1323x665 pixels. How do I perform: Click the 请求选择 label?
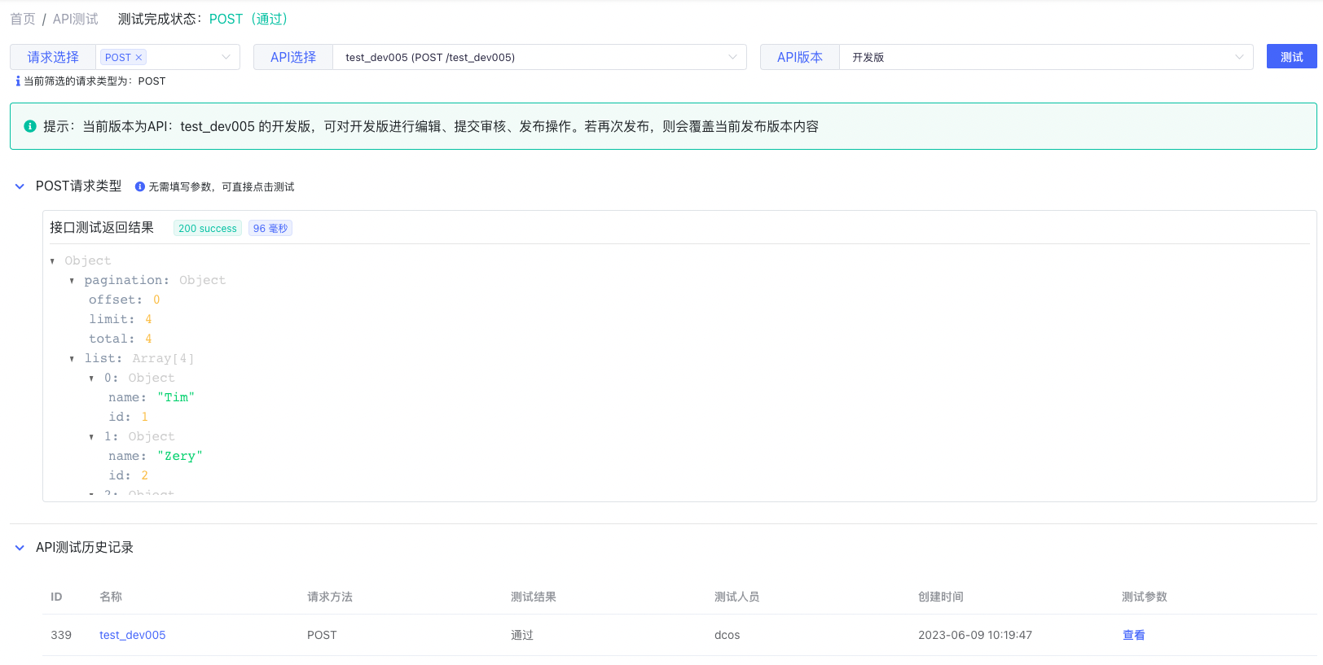(53, 57)
